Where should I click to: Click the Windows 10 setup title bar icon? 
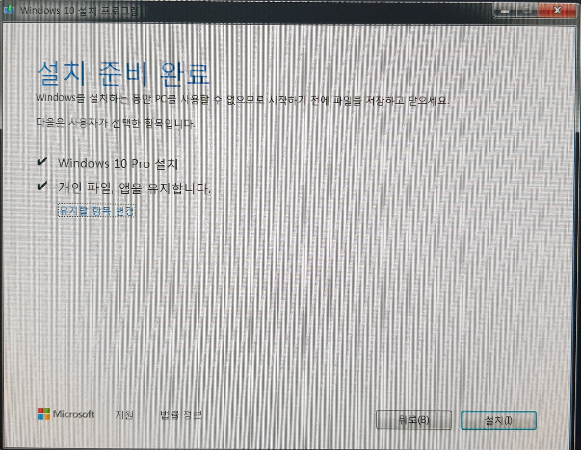(x=9, y=10)
